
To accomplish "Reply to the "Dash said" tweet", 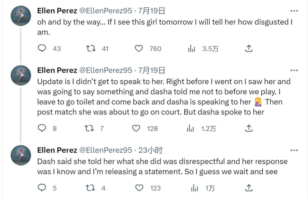I will 42,188.
